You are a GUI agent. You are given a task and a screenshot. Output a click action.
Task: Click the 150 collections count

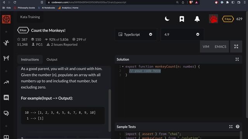[36, 39]
